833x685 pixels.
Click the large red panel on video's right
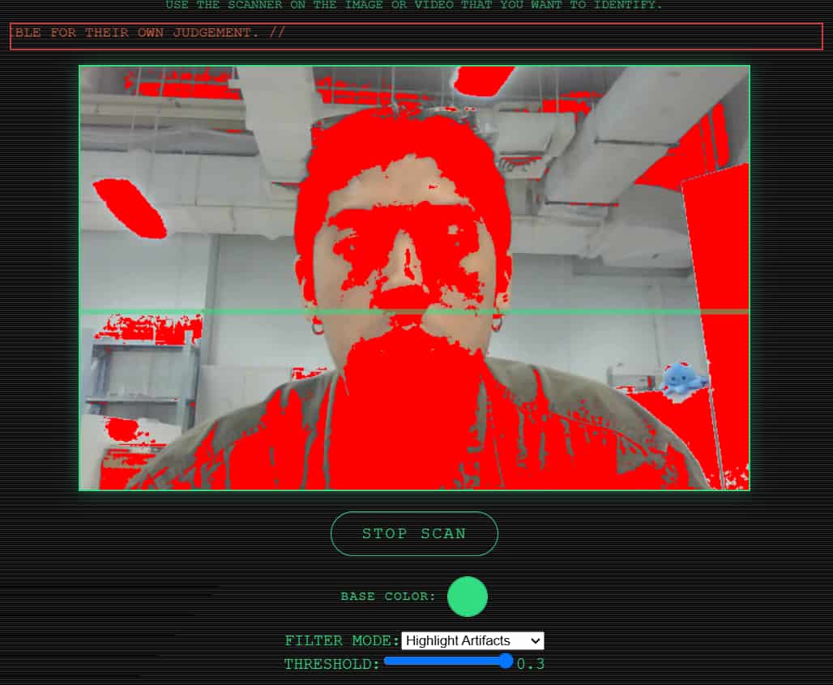click(717, 324)
